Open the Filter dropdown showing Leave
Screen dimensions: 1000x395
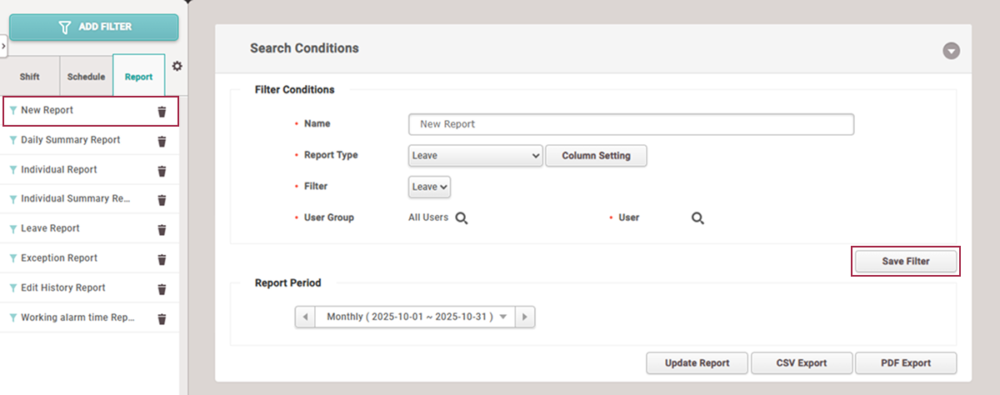pyautogui.click(x=429, y=187)
